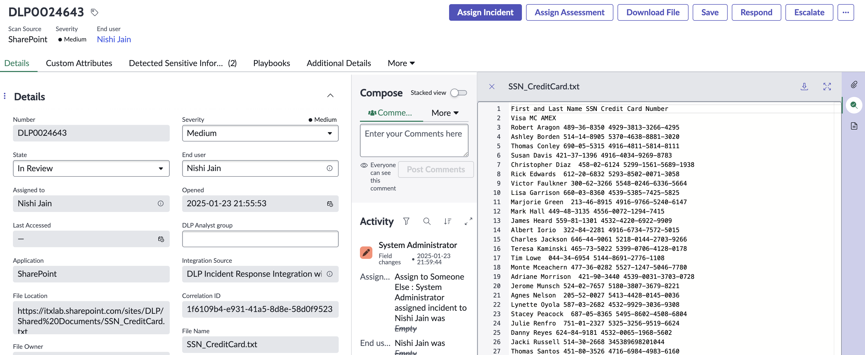Open the Details section options (vertical dots)
Viewport: 865px width, 355px height.
coord(5,96)
